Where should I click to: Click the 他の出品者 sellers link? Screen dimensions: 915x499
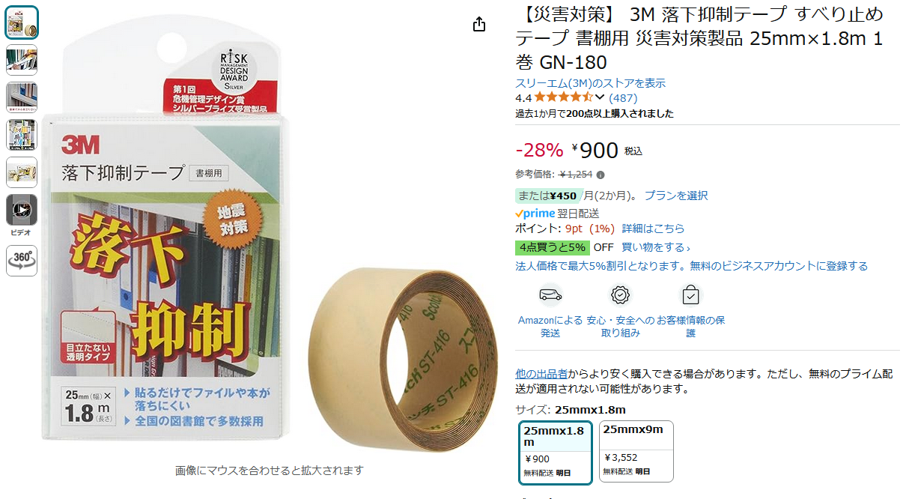[x=541, y=373]
